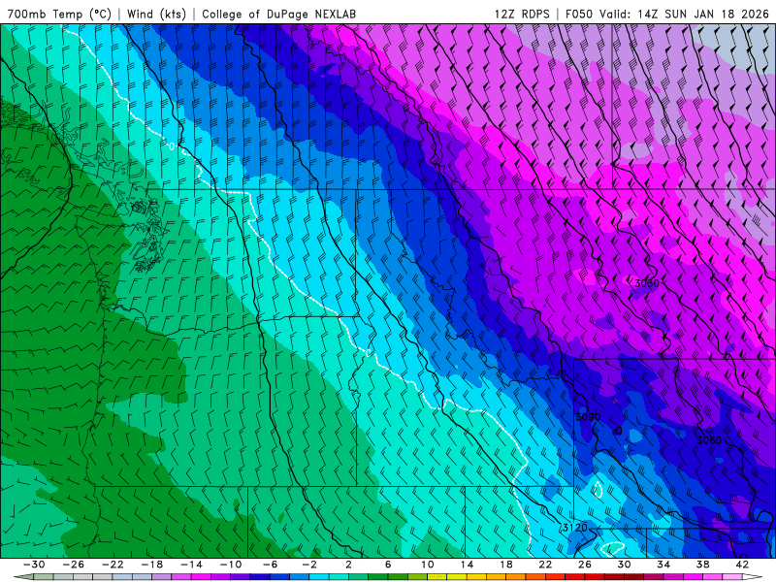Click the -18 value on the color scale
Image resolution: width=776 pixels, height=582 pixels.
[x=152, y=565]
